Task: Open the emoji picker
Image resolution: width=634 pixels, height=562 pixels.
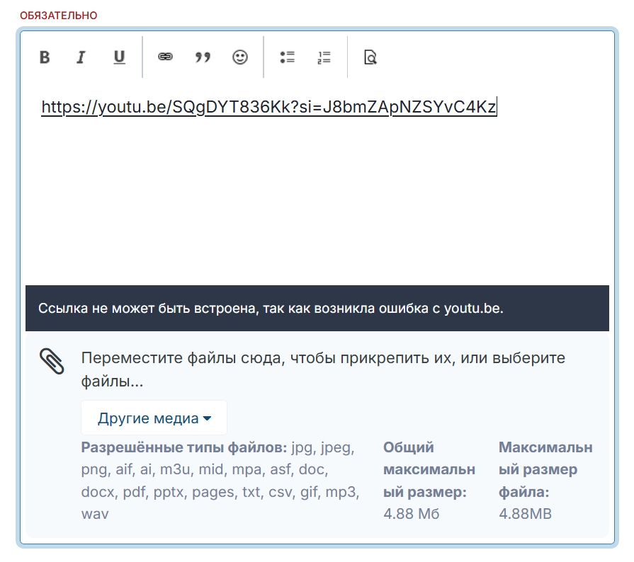Action: point(239,57)
